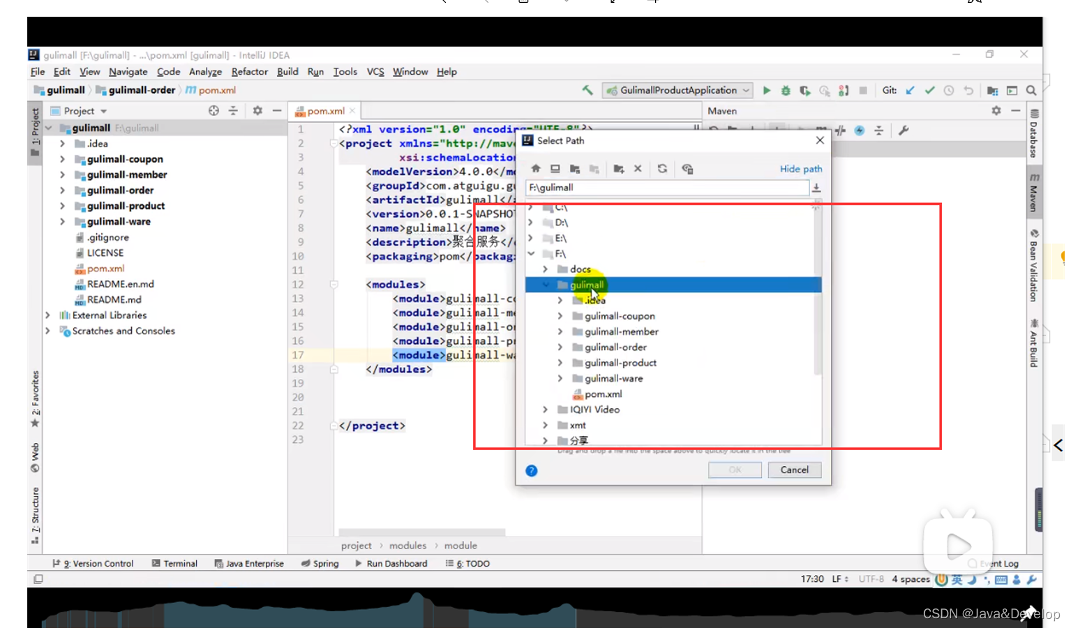Screen dimensions: 1071x628
Task: Collapse the F:\ drive node in the path tree
Action: point(531,254)
